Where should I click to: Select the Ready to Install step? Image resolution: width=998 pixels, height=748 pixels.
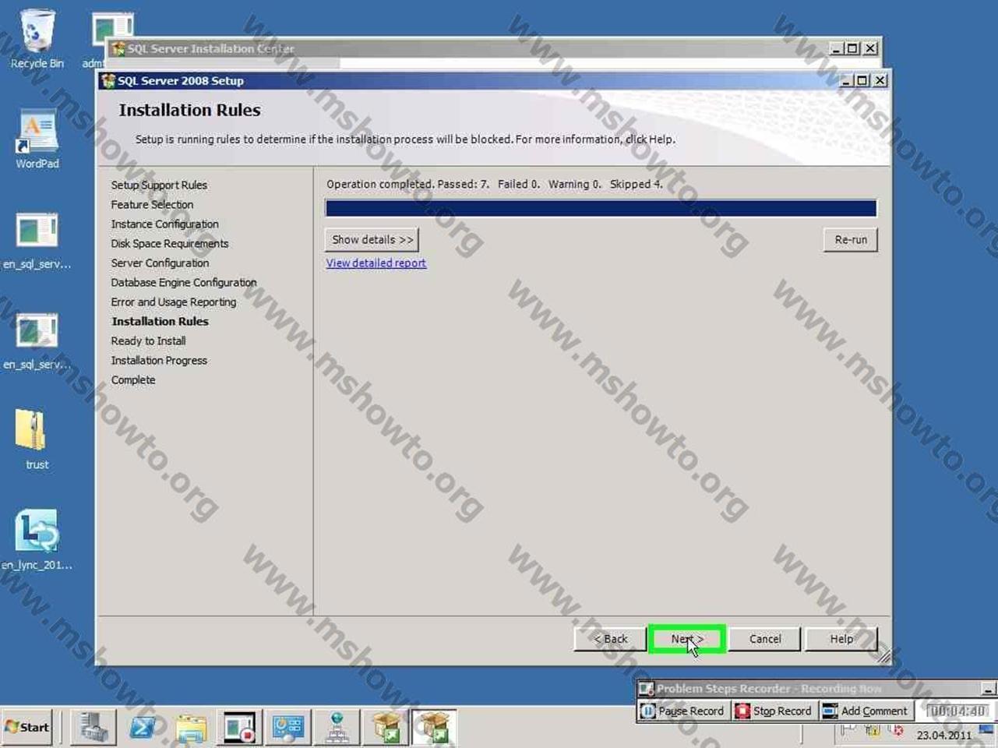148,340
